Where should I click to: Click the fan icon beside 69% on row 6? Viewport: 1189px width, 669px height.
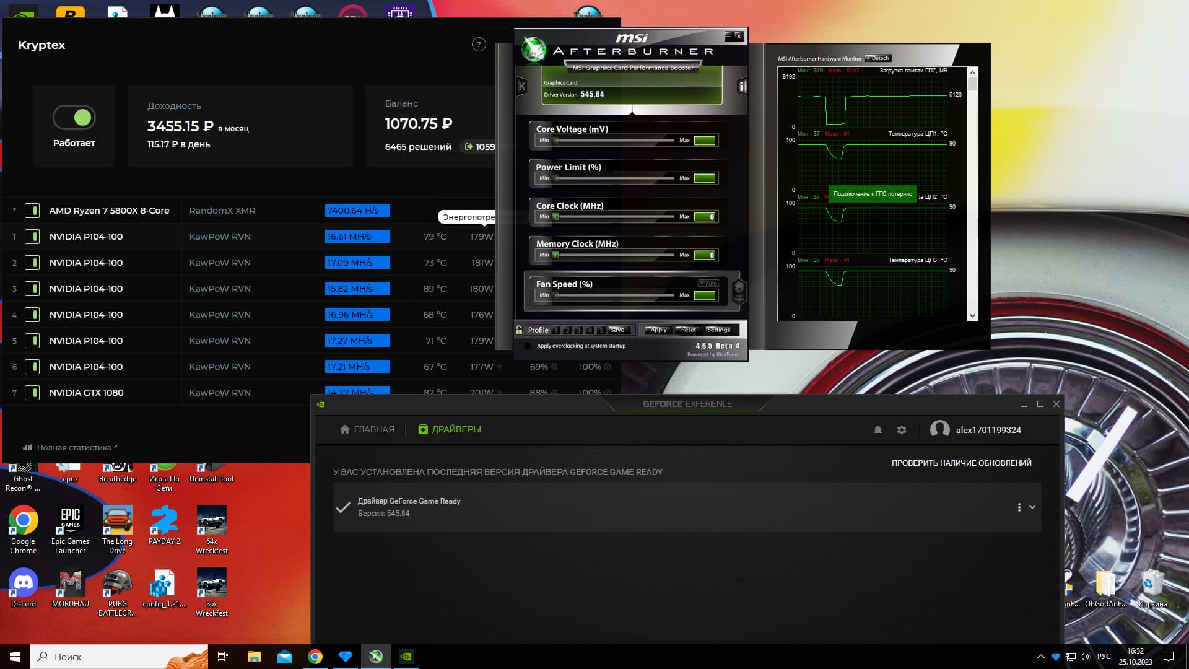[554, 367]
